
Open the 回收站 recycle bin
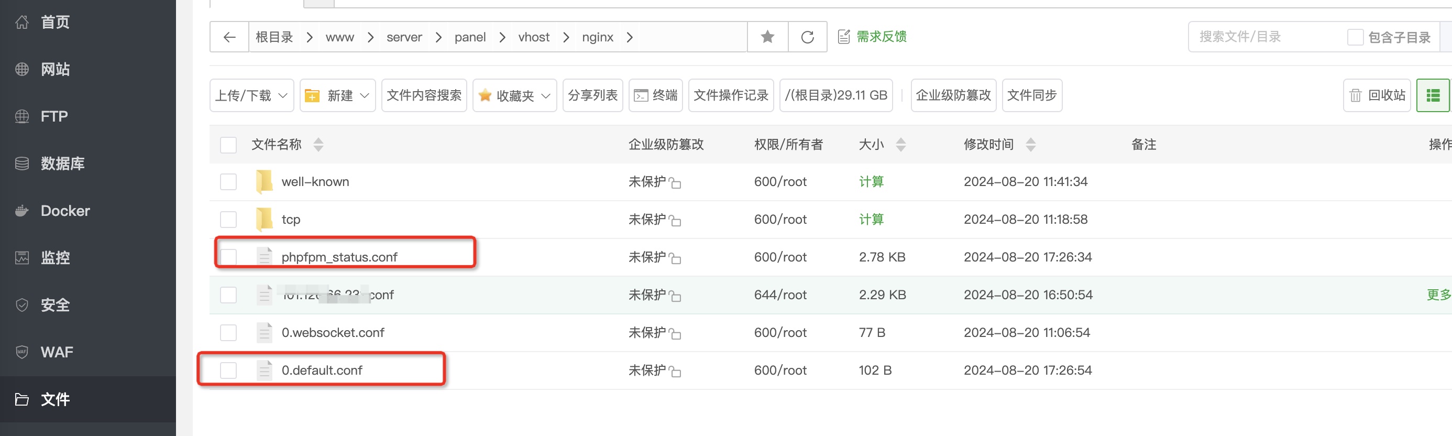[1377, 95]
